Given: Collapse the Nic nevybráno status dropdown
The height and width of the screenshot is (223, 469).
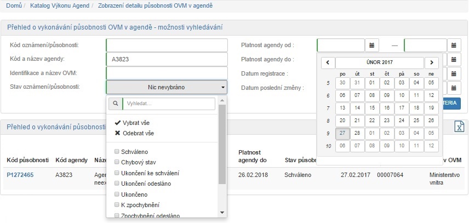Looking at the screenshot, I should tap(166, 87).
